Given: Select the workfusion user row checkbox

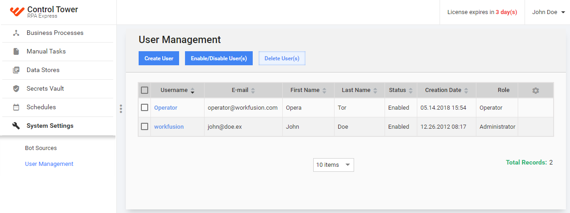Looking at the screenshot, I should pos(145,127).
